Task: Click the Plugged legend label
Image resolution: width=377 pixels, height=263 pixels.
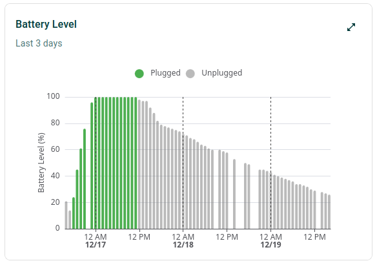Action: point(165,73)
